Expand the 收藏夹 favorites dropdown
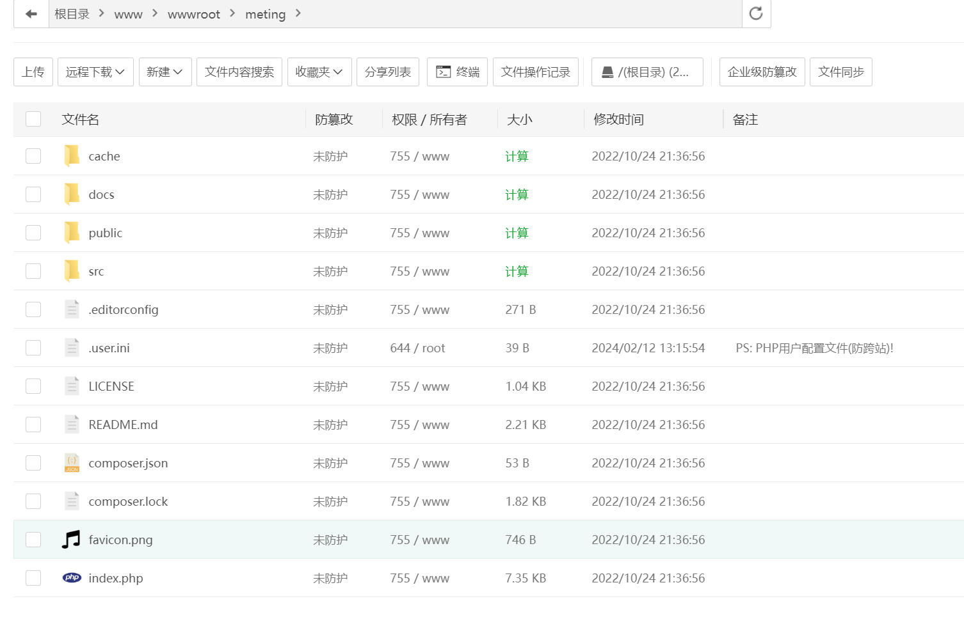The image size is (964, 624). [x=319, y=72]
